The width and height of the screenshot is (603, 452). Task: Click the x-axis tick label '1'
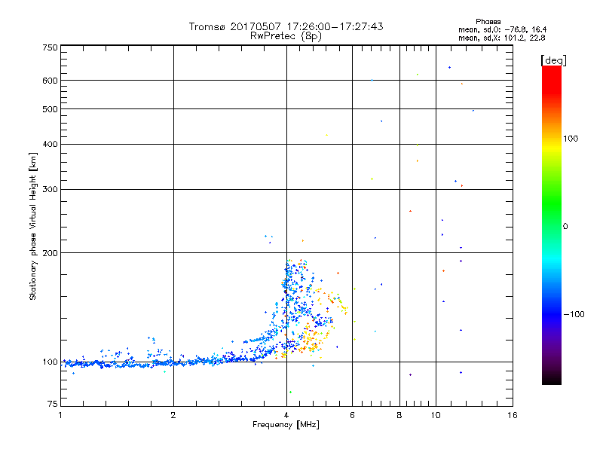click(x=60, y=415)
